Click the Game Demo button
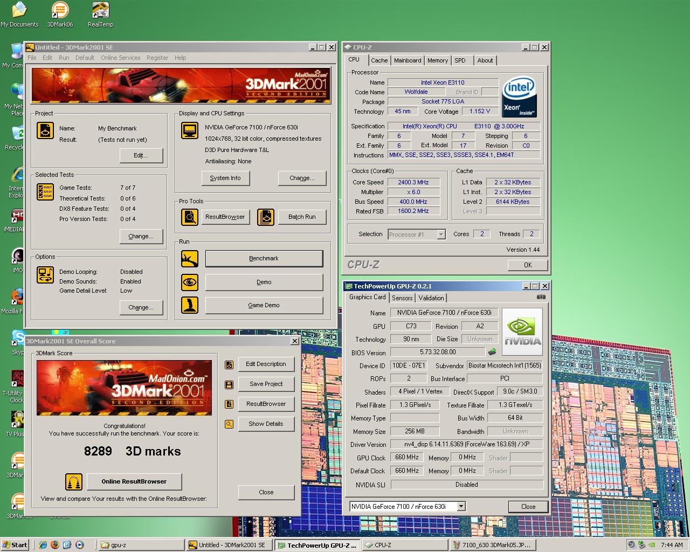 (x=264, y=305)
